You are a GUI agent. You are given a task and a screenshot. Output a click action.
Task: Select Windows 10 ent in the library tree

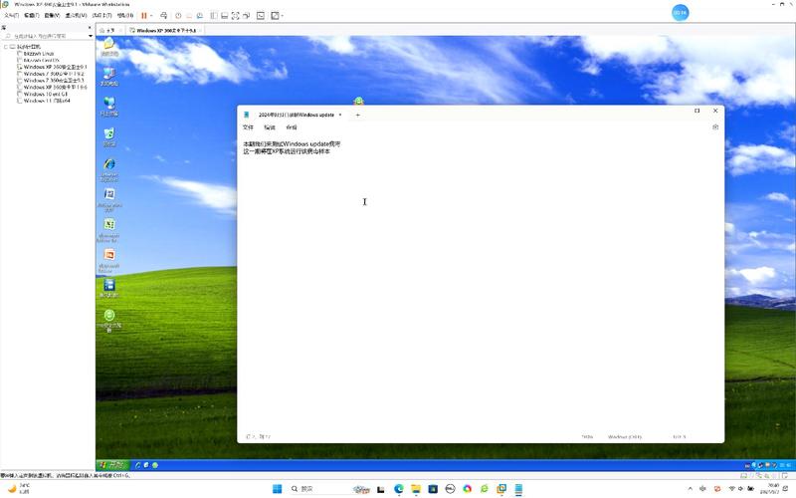tap(45, 94)
